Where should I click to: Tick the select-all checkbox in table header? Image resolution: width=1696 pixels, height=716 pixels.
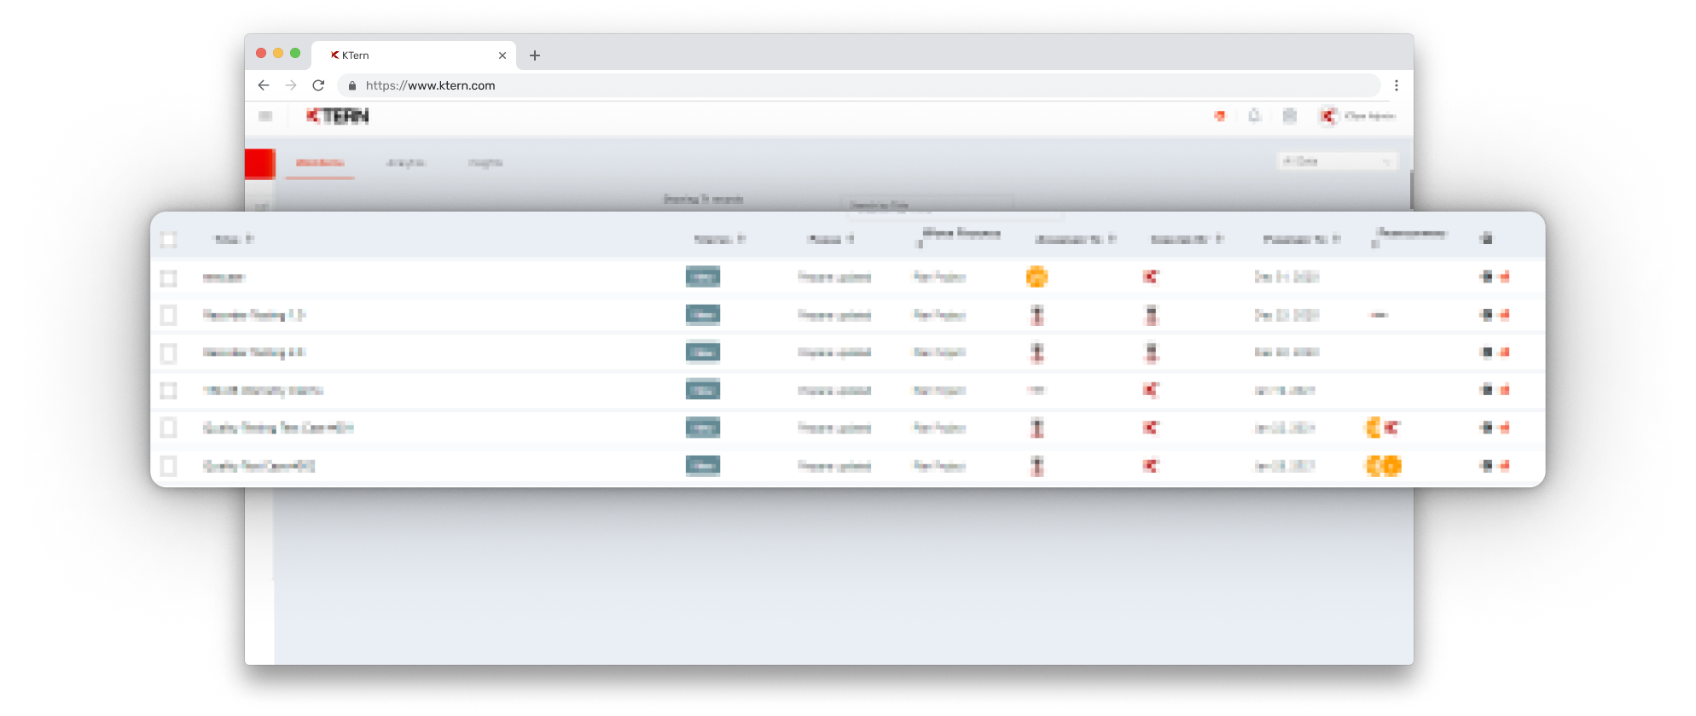pyautogui.click(x=169, y=240)
